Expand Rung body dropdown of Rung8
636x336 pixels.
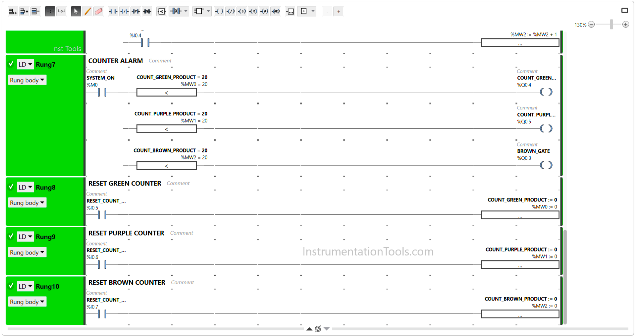click(27, 203)
